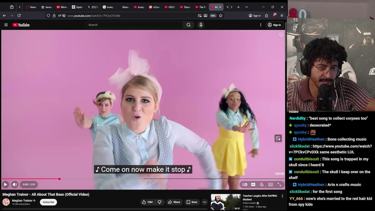Switch to the Minne CNN tab
This screenshot has height=211, width=375.
pyautogui.click(x=62, y=7)
